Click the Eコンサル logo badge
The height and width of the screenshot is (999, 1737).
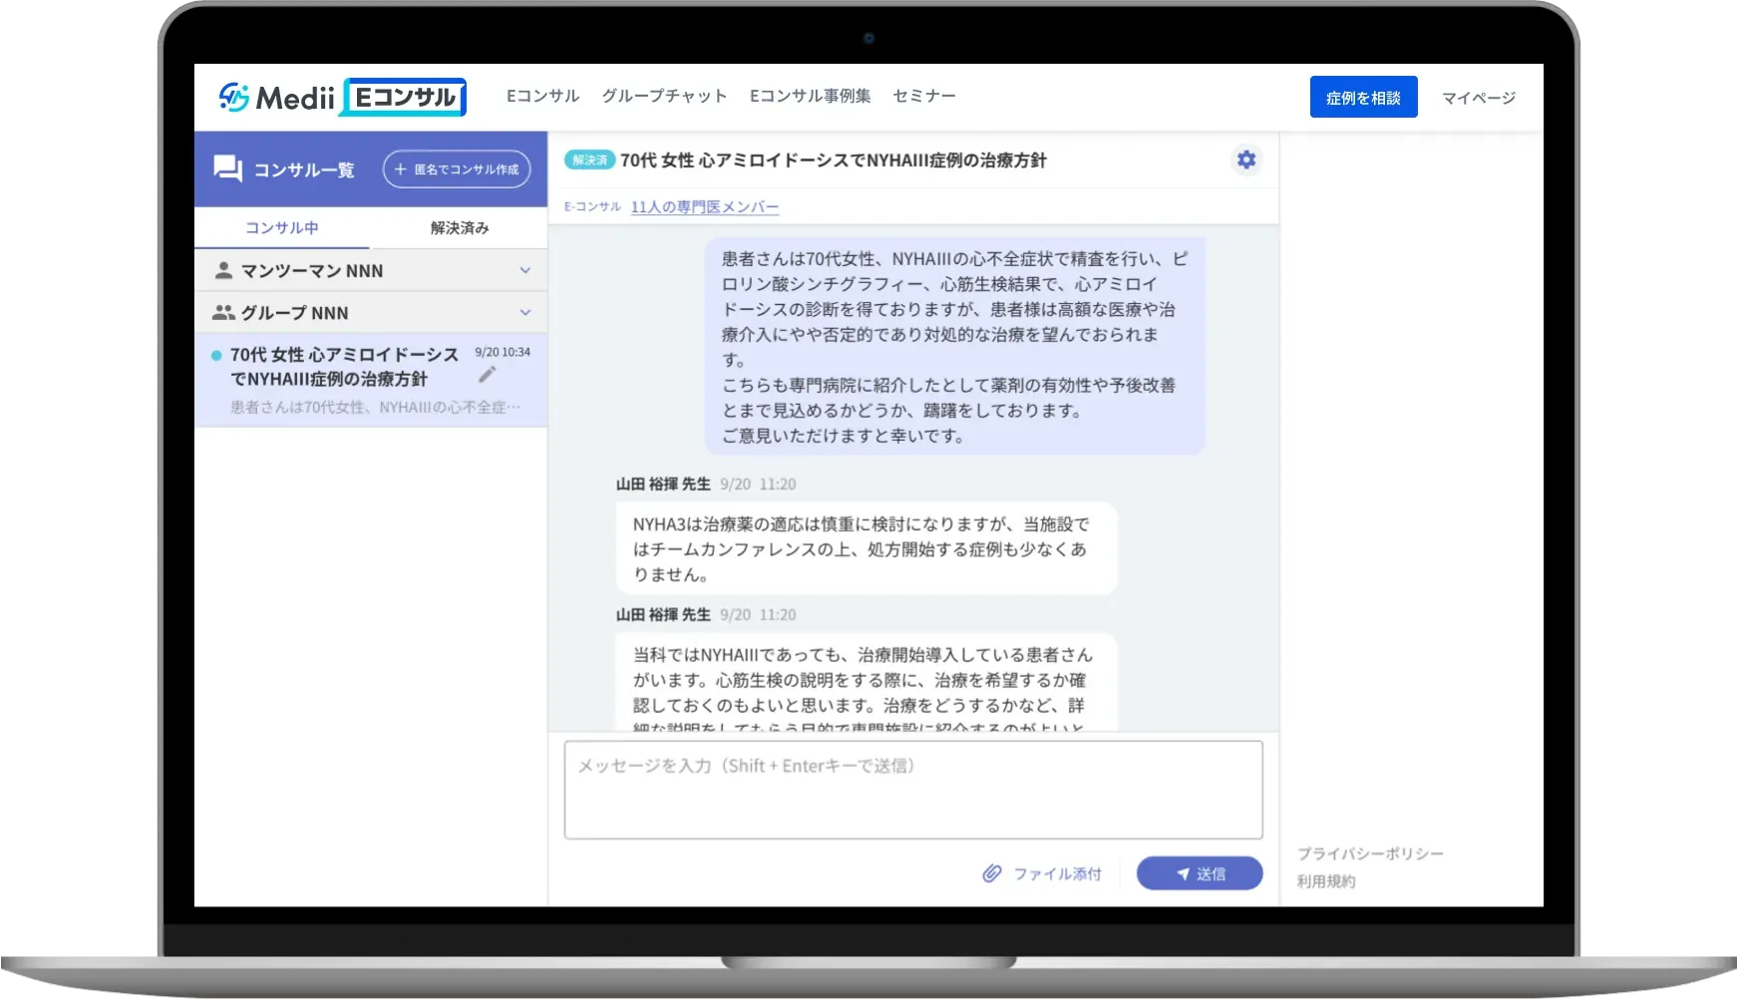[405, 97]
